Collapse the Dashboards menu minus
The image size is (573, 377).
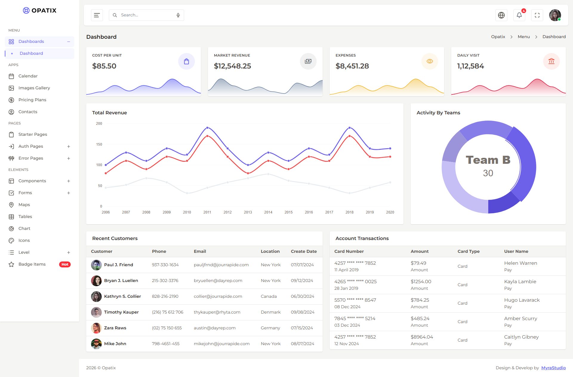tap(69, 42)
